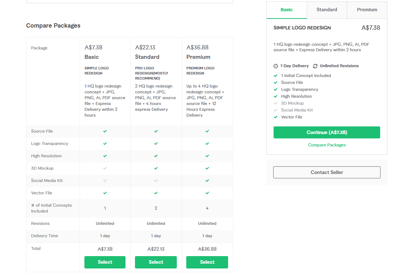Click the clock icon beside 1 Day Delivery
The height and width of the screenshot is (275, 394).
[276, 66]
